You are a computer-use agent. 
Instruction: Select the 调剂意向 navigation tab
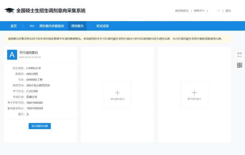pyautogui.click(x=77, y=26)
